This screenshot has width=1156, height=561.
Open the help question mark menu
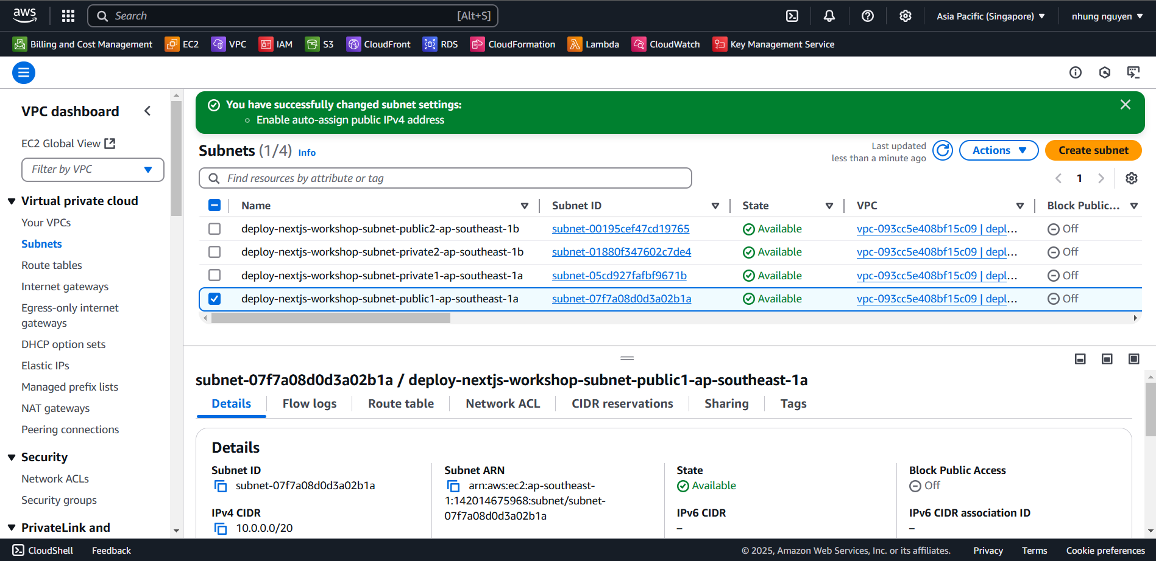868,16
